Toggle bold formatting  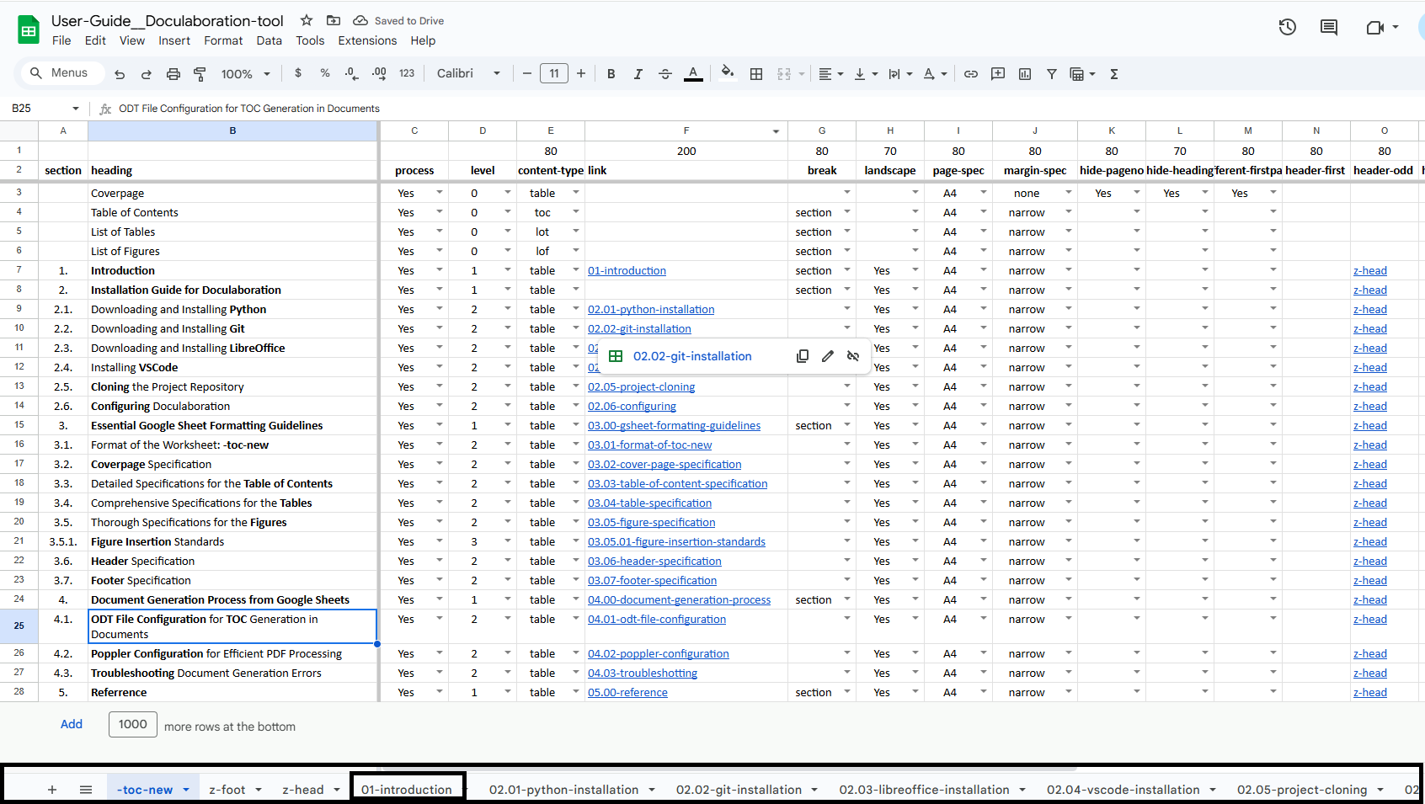point(611,74)
